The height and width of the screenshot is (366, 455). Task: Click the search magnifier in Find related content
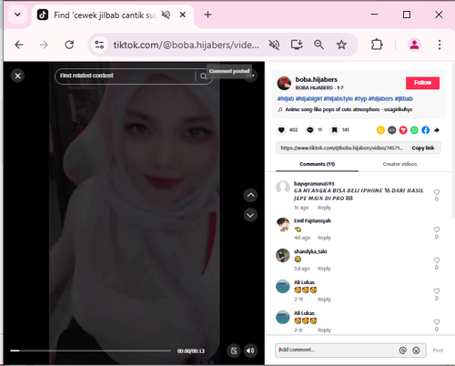pyautogui.click(x=204, y=76)
